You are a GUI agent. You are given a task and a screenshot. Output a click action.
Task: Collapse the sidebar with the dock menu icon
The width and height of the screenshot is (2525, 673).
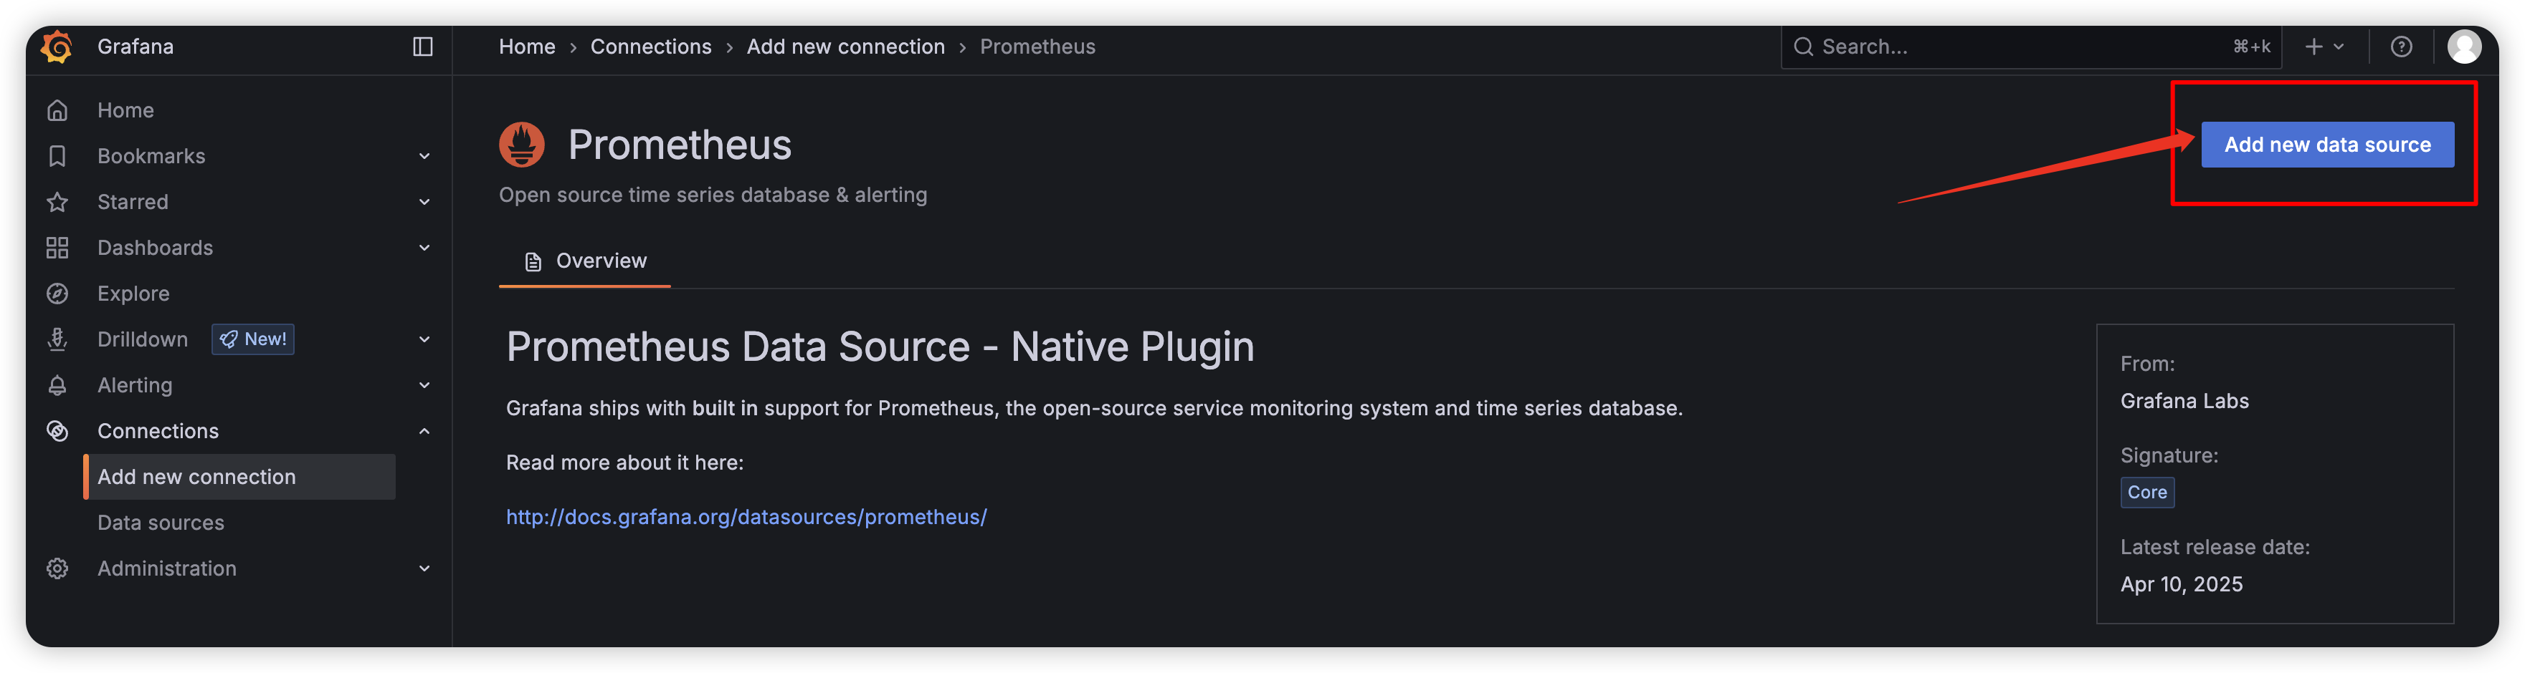tap(422, 46)
